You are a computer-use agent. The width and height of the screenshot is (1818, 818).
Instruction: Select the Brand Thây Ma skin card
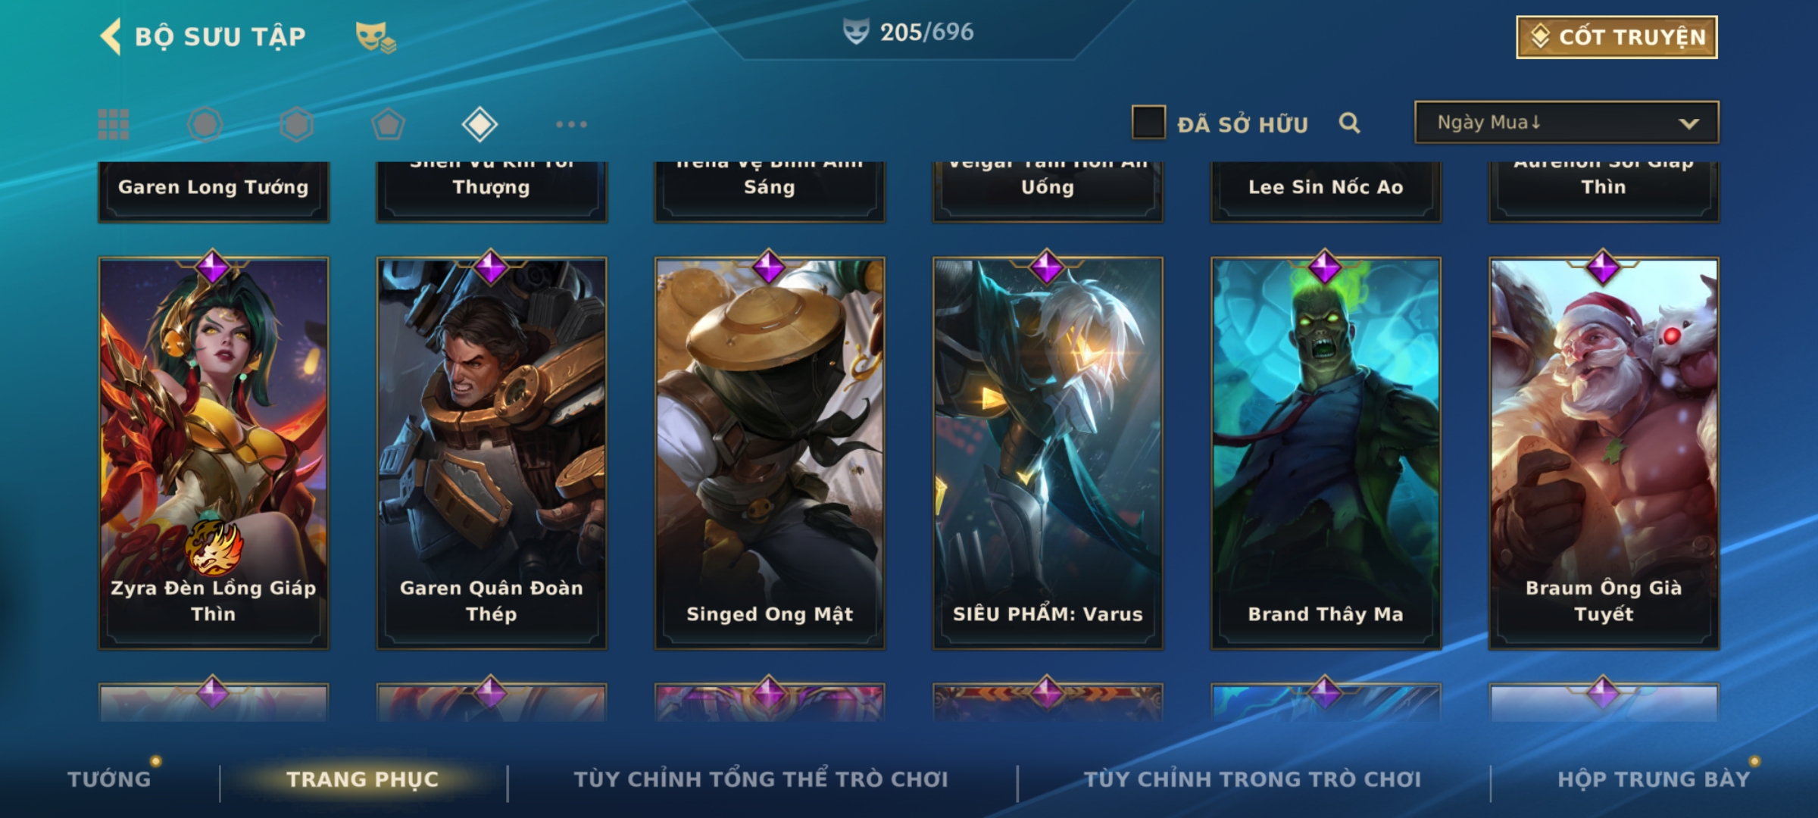(1326, 453)
